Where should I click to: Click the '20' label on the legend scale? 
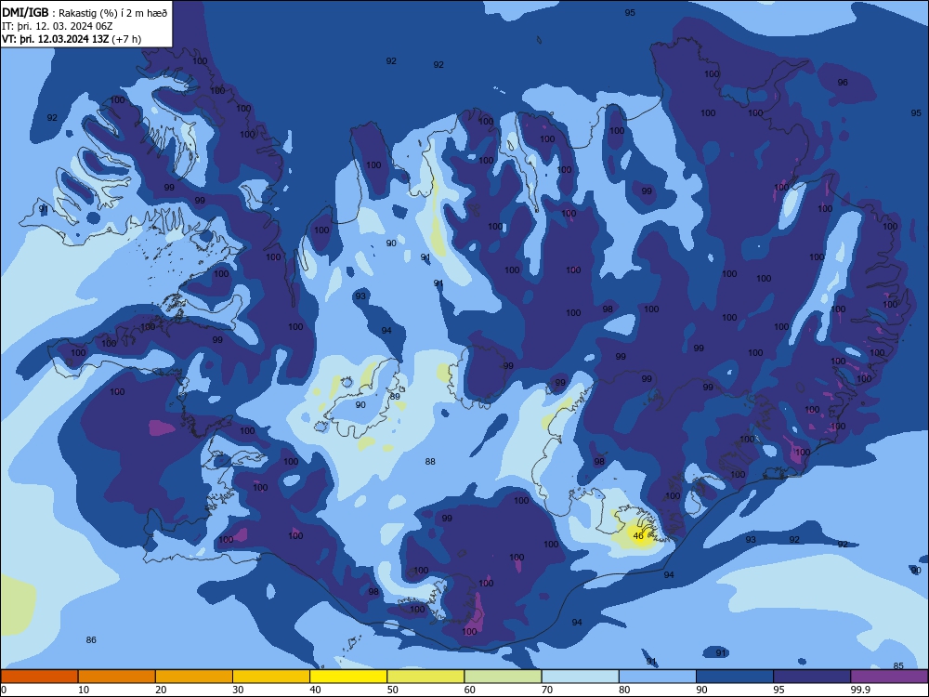pyautogui.click(x=161, y=690)
